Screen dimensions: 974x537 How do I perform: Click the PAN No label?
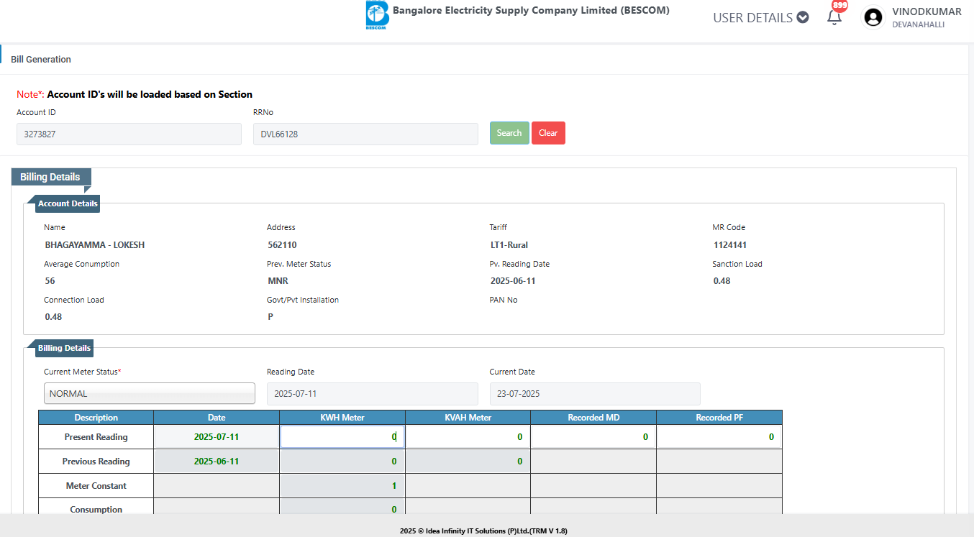click(x=504, y=300)
